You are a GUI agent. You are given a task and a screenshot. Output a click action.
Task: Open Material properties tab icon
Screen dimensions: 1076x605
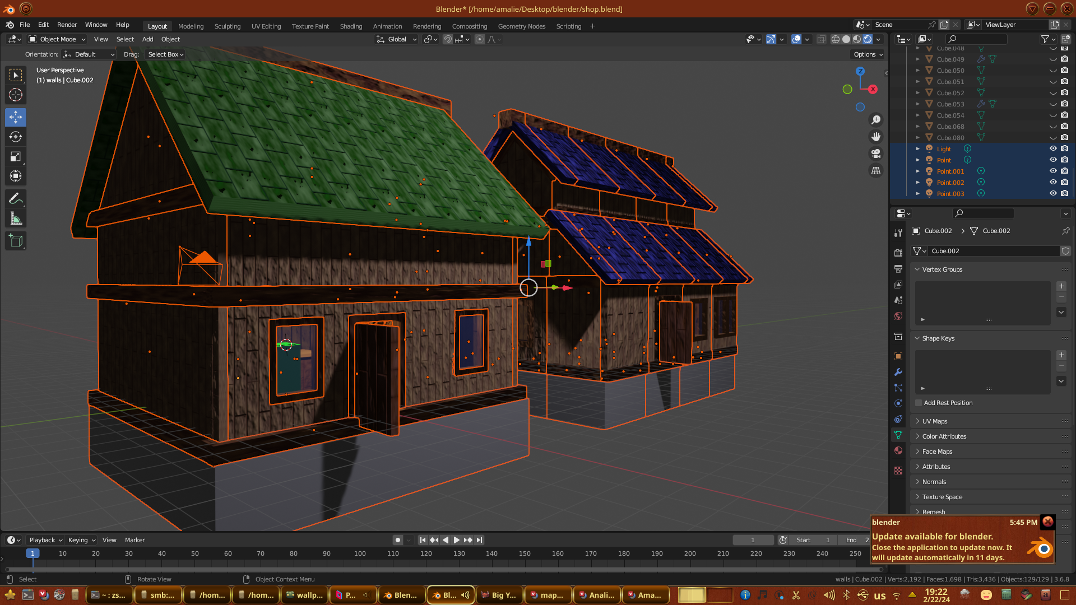click(x=898, y=451)
